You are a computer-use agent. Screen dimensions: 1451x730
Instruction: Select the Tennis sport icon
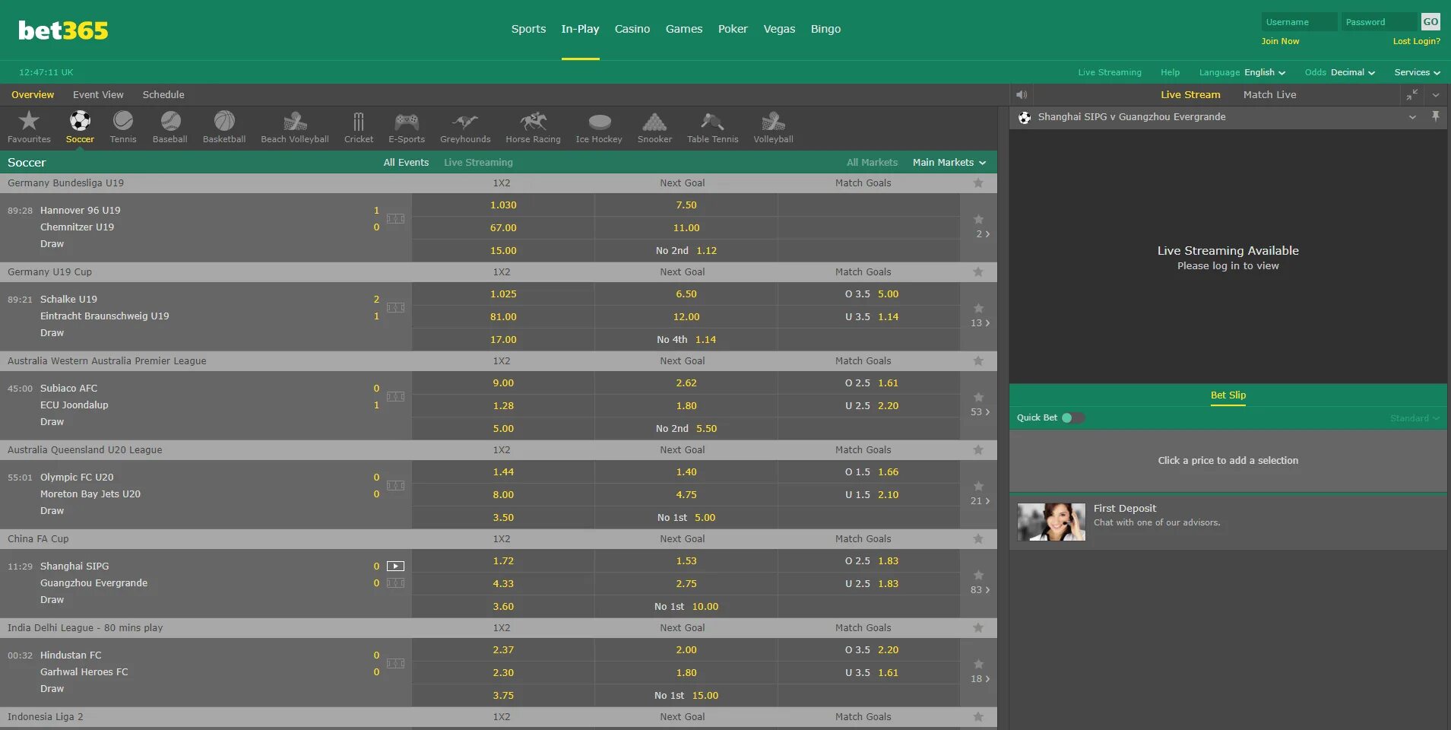coord(123,122)
